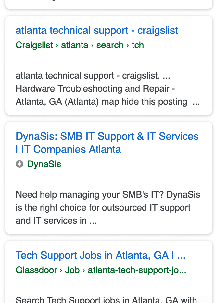This screenshot has width=215, height=303.
Task: Tap the partially visible result card at top
Action: pyautogui.click(x=109, y=4)
